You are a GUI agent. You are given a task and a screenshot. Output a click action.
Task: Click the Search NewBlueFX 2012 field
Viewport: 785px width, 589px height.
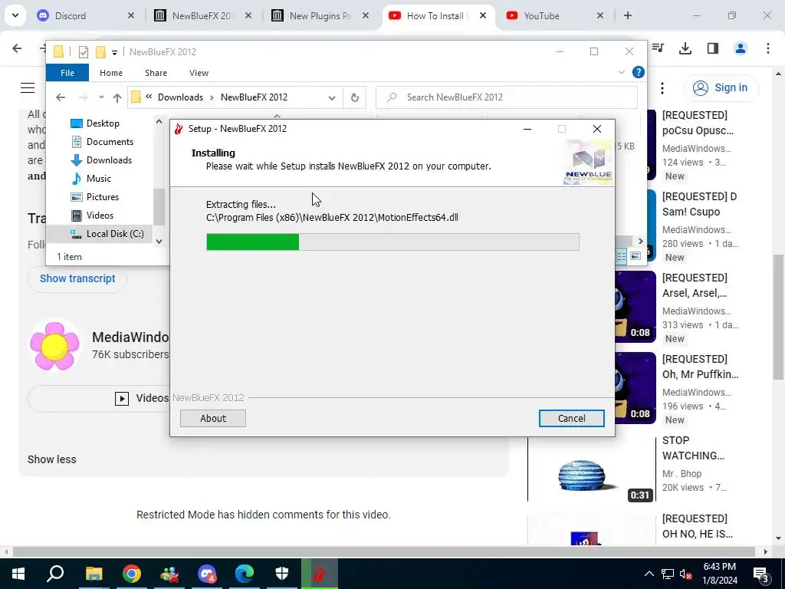click(507, 97)
